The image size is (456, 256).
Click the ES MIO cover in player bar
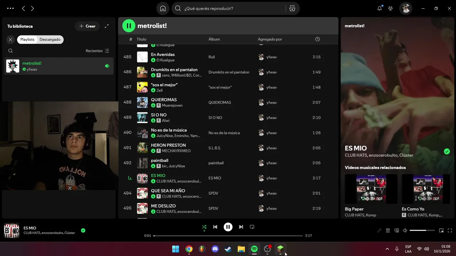click(11, 230)
